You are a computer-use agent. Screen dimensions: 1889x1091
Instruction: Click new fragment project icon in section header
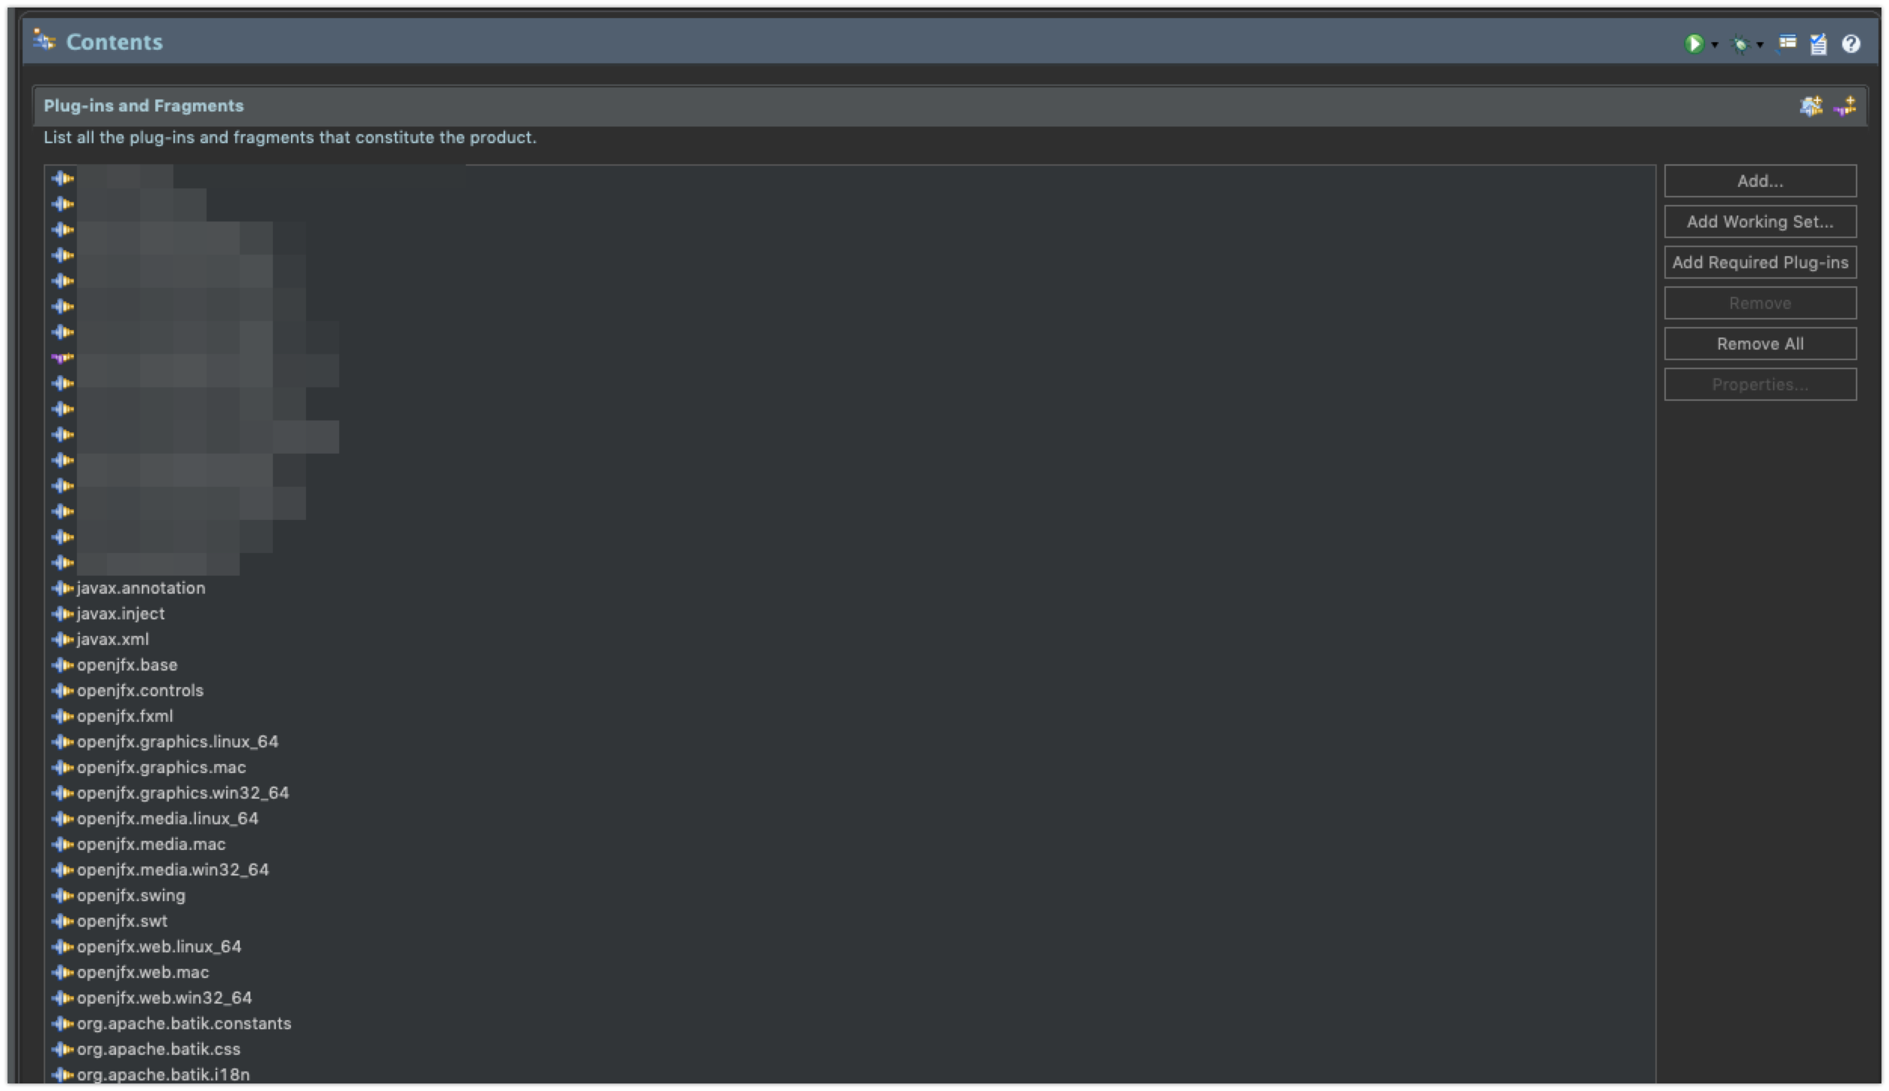[x=1845, y=106]
